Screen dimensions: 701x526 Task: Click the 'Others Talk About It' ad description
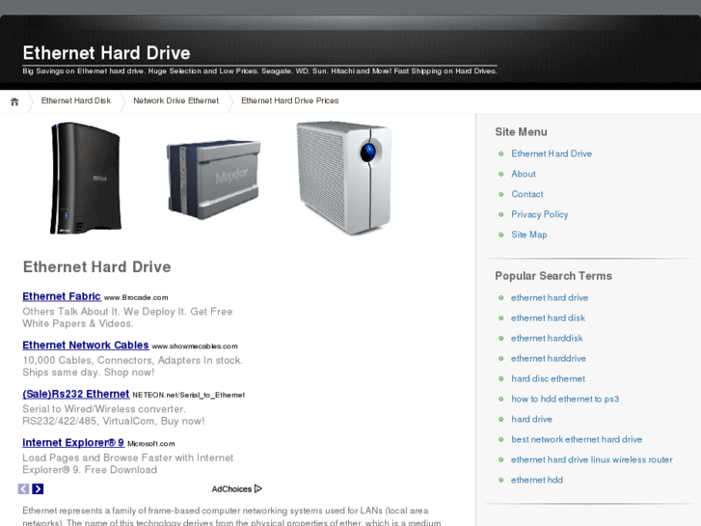coord(127,318)
